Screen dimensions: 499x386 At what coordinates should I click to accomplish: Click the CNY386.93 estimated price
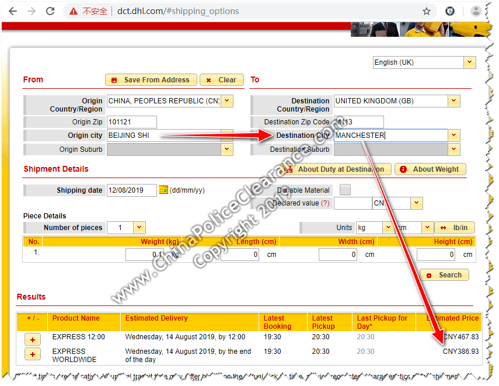[461, 352]
